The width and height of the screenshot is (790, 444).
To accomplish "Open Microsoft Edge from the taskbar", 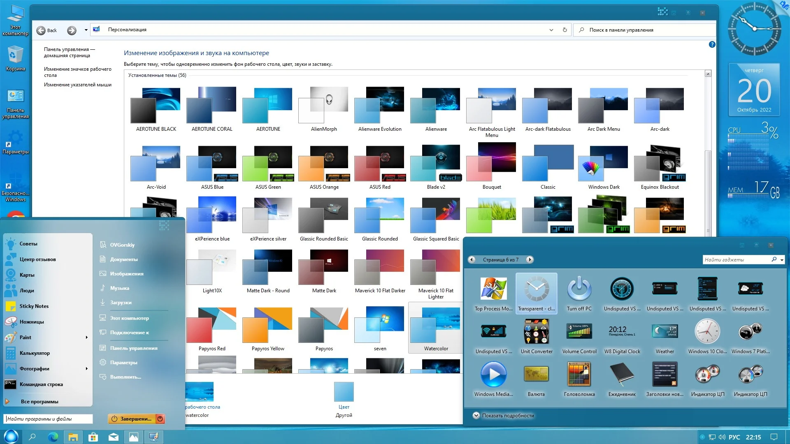I will 53,437.
